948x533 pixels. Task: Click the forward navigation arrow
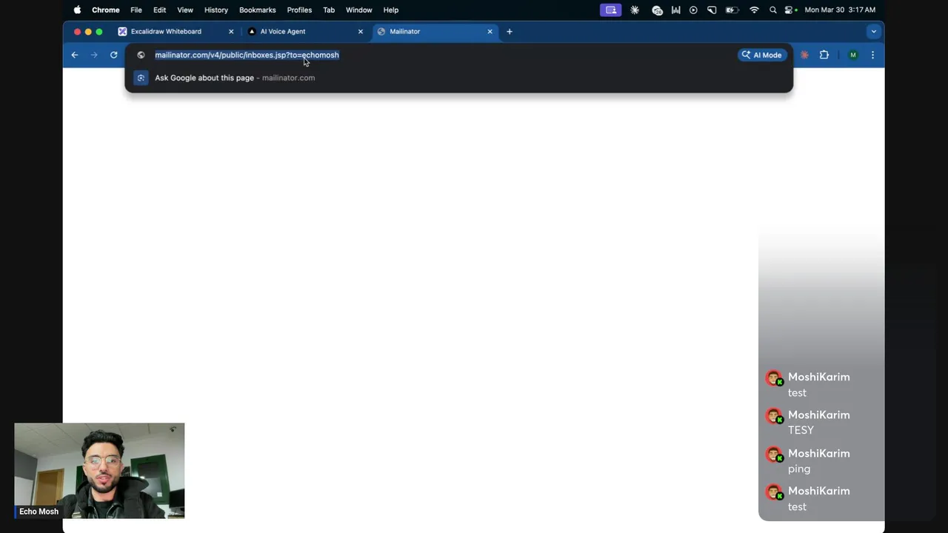[94, 55]
